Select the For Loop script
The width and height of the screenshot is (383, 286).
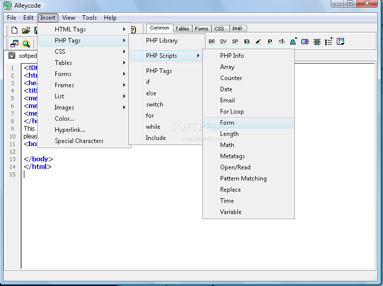click(x=249, y=112)
